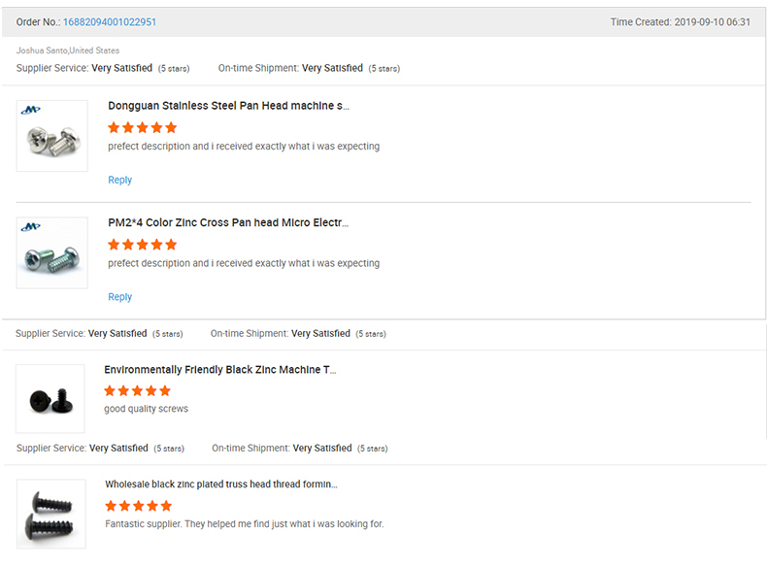Click star rating of Black Zinc Machine review
Viewport: 767px width, 567px height.
(138, 390)
